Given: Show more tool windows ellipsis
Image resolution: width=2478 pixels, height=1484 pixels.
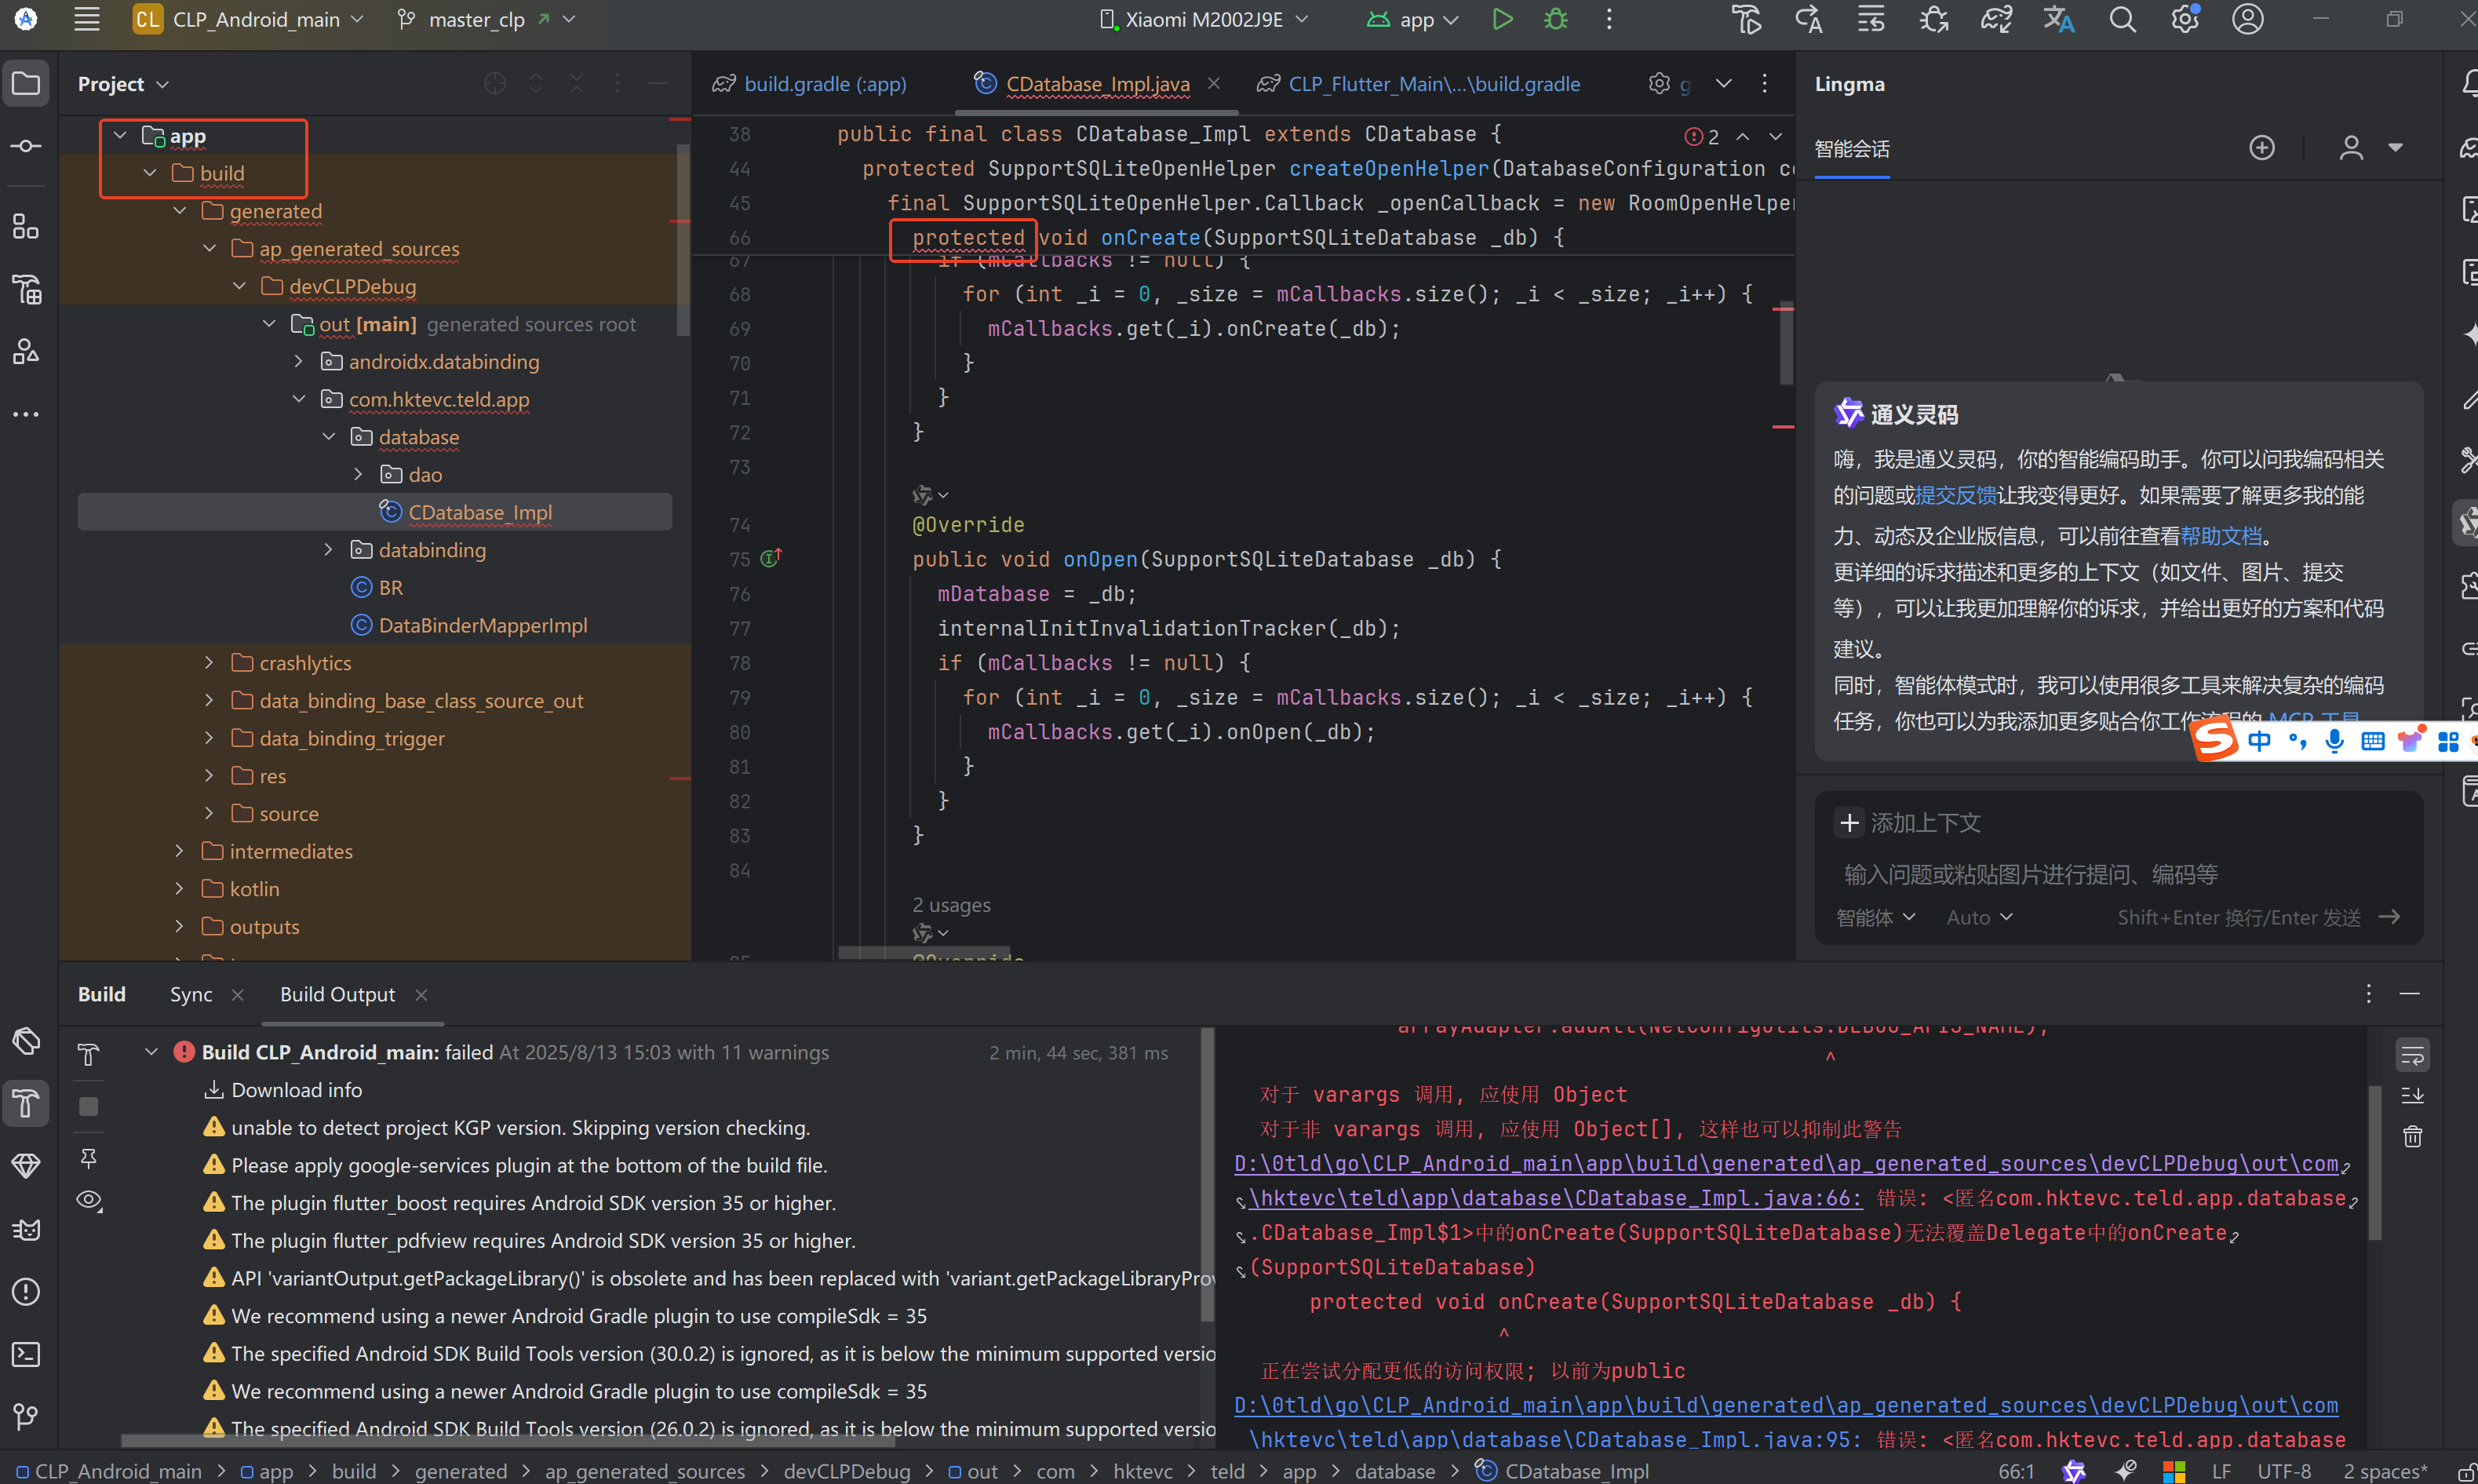Looking at the screenshot, I should (26, 414).
